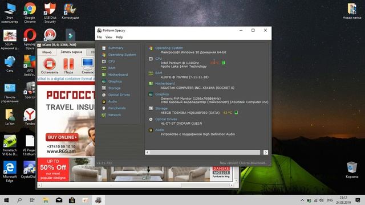Screen dimensions: 365x205
Task: Open Speccy desktop shortcut
Action: (30, 90)
